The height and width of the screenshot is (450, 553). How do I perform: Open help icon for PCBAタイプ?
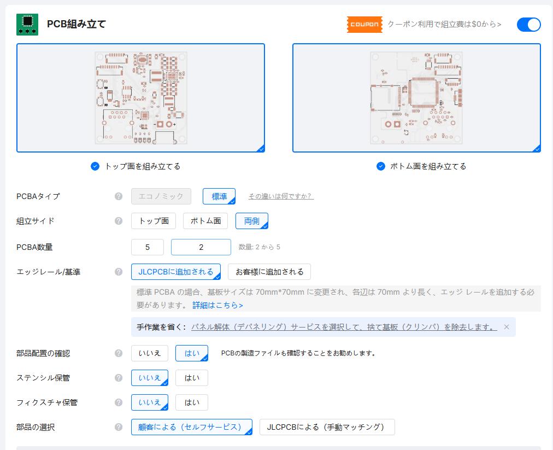point(119,196)
